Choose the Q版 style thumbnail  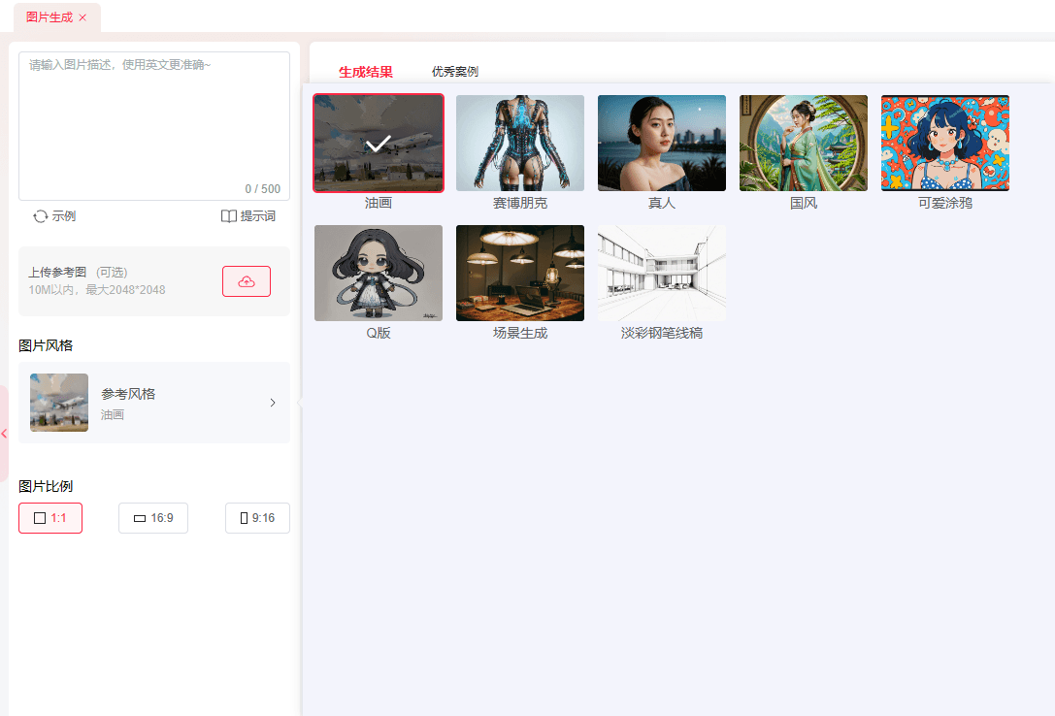pyautogui.click(x=379, y=273)
